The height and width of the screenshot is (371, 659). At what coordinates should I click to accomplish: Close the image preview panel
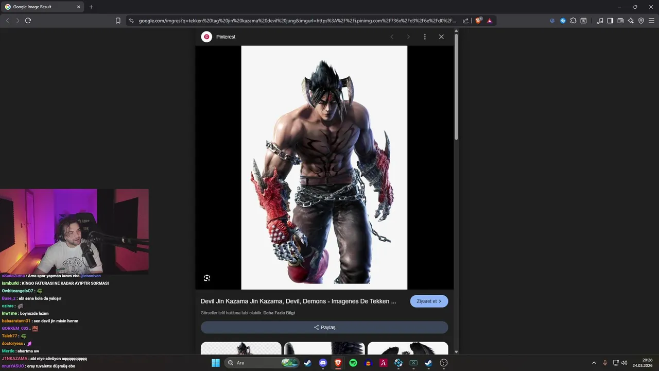coord(441,37)
